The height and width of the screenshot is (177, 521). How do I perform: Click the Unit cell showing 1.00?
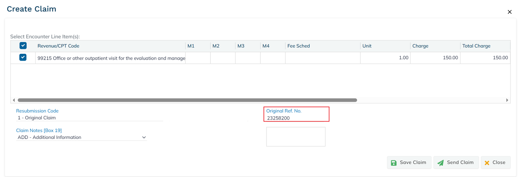385,58
